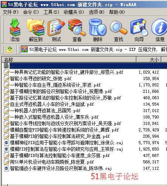167x186 pixels.
Task: Click the 添加 (Add) toolbar icon
Action: [15, 30]
